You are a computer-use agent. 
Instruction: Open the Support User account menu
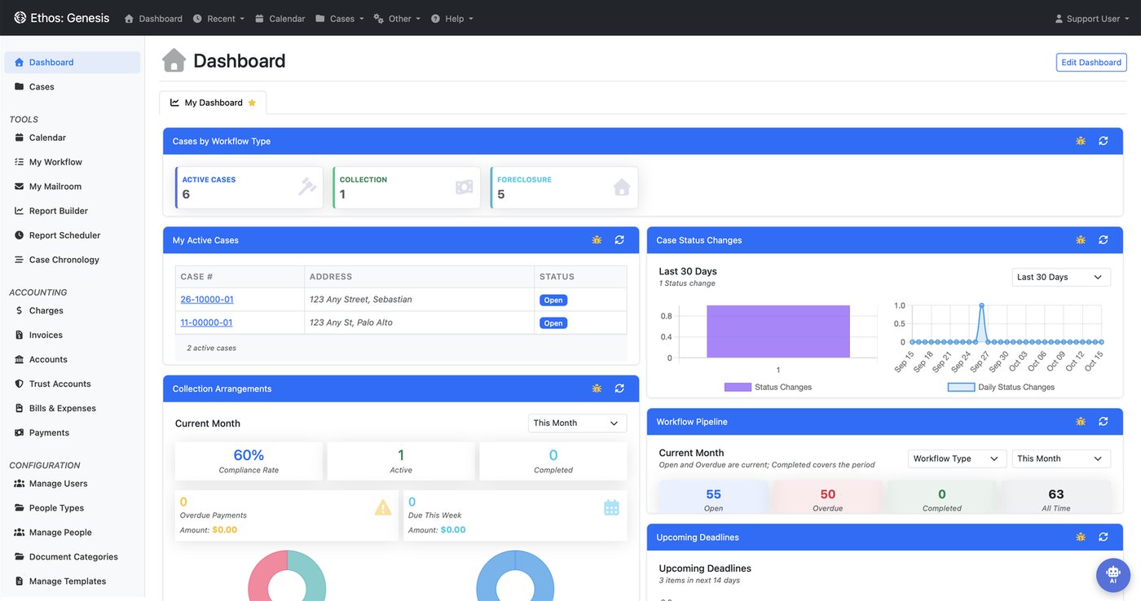[1092, 19]
